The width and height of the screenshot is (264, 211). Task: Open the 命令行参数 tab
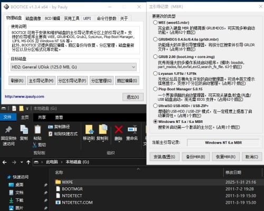[x=107, y=18]
